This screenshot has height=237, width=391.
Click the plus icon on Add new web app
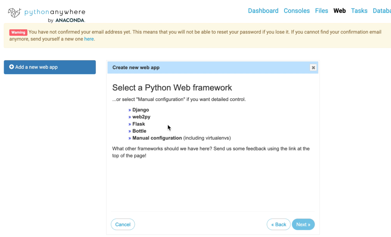(12, 67)
